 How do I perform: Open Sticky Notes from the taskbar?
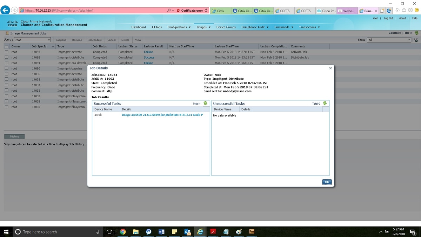174,232
